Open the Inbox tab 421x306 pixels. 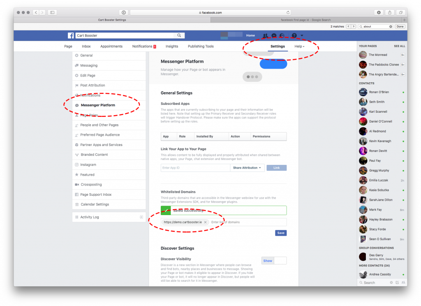[86, 46]
